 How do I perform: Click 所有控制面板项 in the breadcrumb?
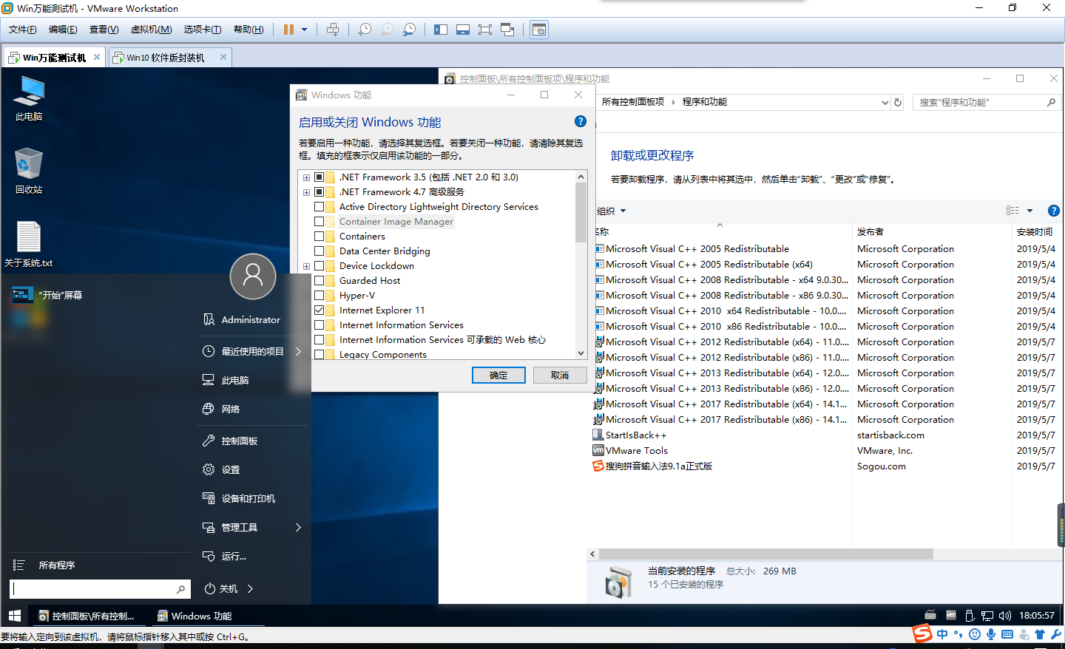633,102
